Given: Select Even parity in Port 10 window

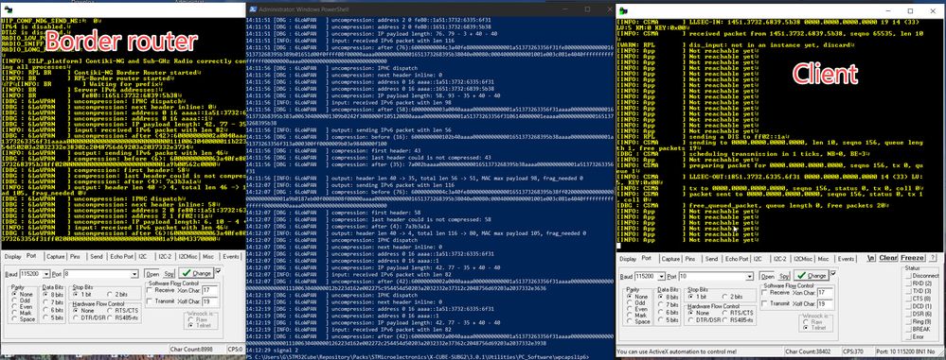Looking at the screenshot, I should click(637, 308).
